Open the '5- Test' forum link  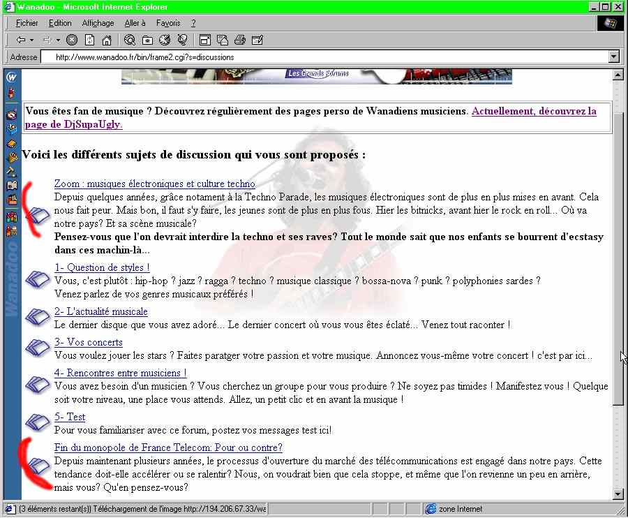pyautogui.click(x=70, y=417)
